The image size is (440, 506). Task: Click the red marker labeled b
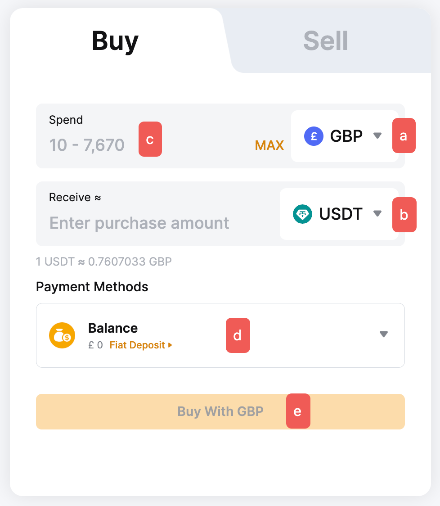404,215
